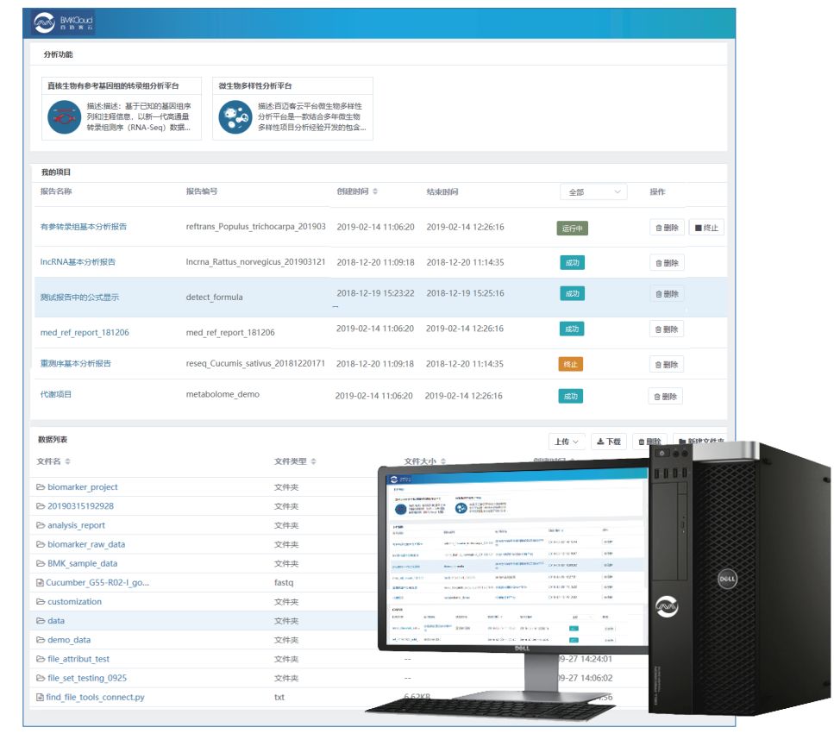Sort data list by 文件类型

(313, 462)
